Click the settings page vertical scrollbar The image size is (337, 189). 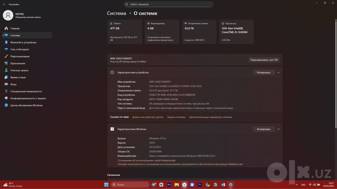[x=336, y=74]
